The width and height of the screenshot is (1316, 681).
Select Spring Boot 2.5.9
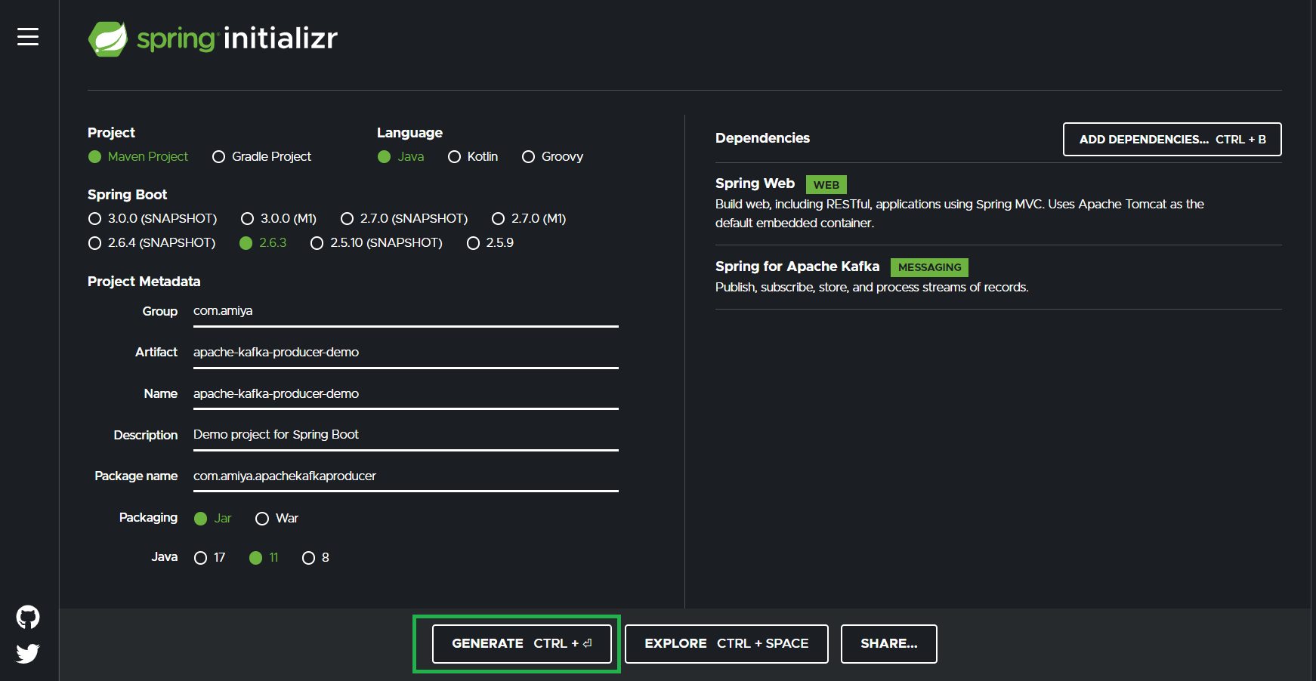(490, 242)
